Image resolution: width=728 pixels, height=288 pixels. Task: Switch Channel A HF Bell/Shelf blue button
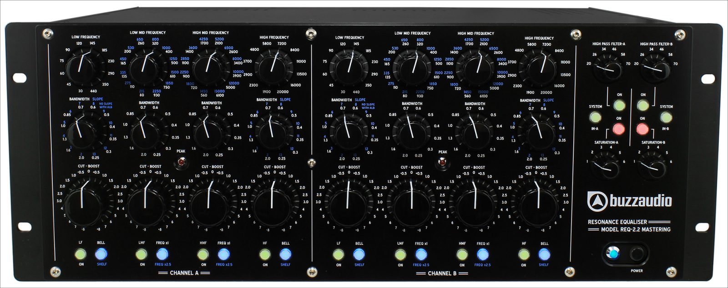tap(285, 254)
